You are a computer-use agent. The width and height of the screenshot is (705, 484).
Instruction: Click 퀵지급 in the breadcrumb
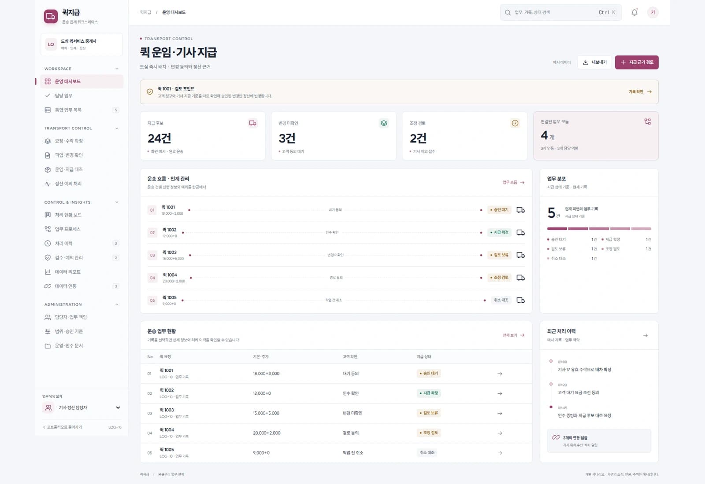(145, 12)
